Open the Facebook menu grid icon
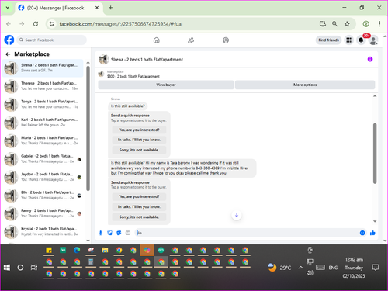This screenshot has height=291, width=388. [349, 40]
